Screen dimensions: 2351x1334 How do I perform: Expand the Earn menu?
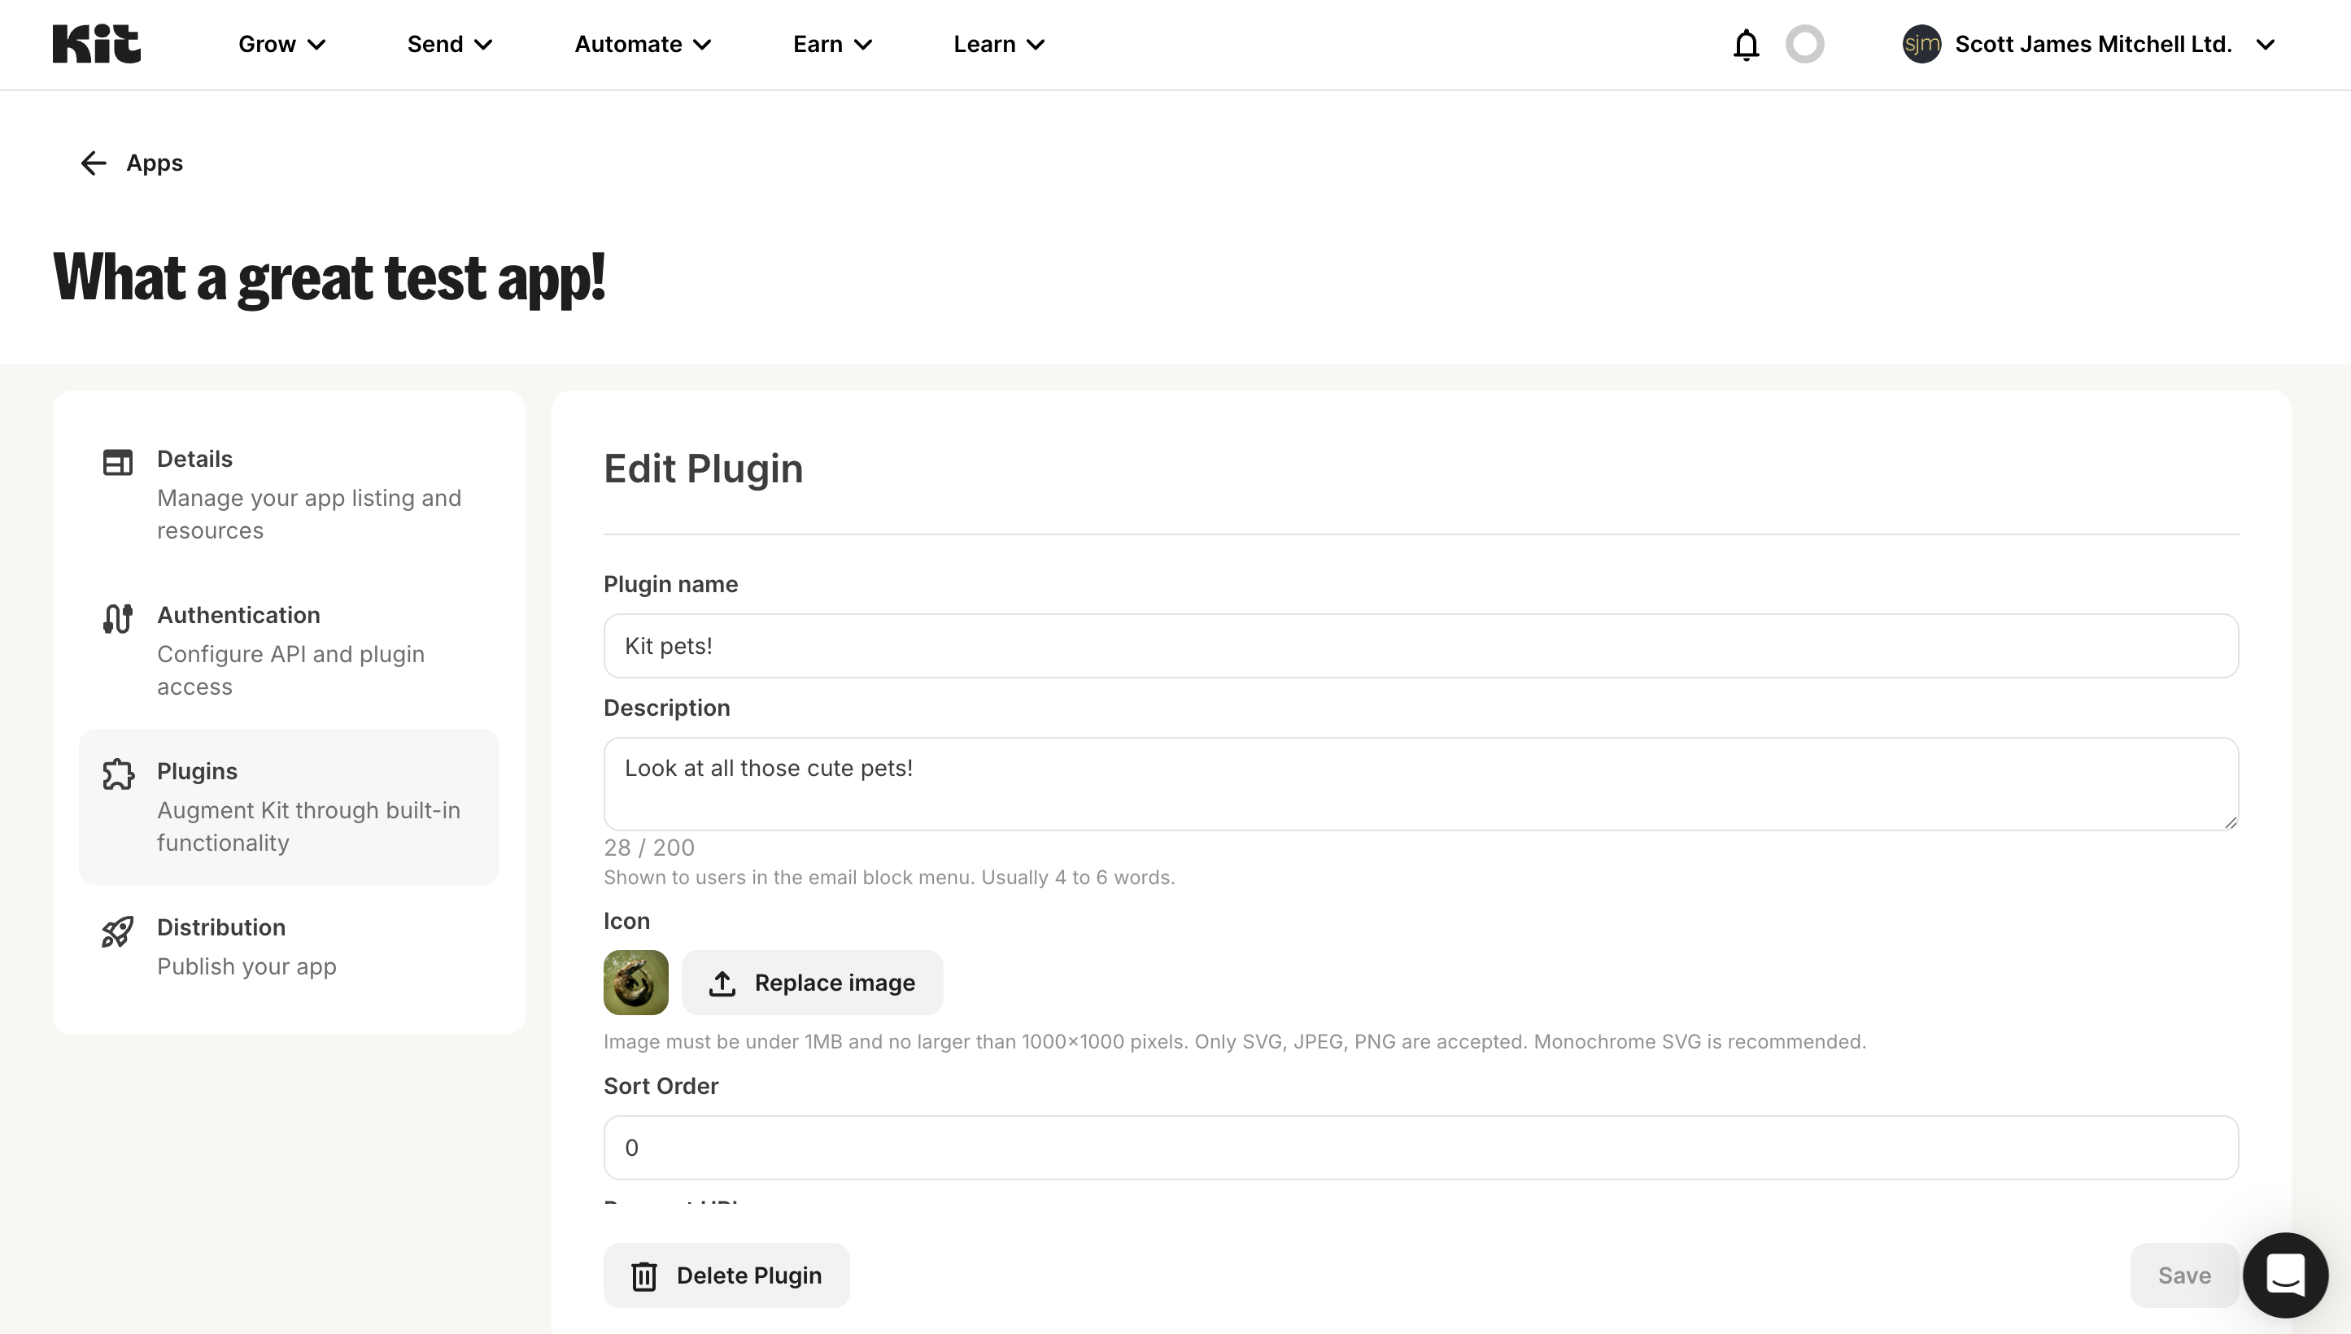[x=832, y=44]
